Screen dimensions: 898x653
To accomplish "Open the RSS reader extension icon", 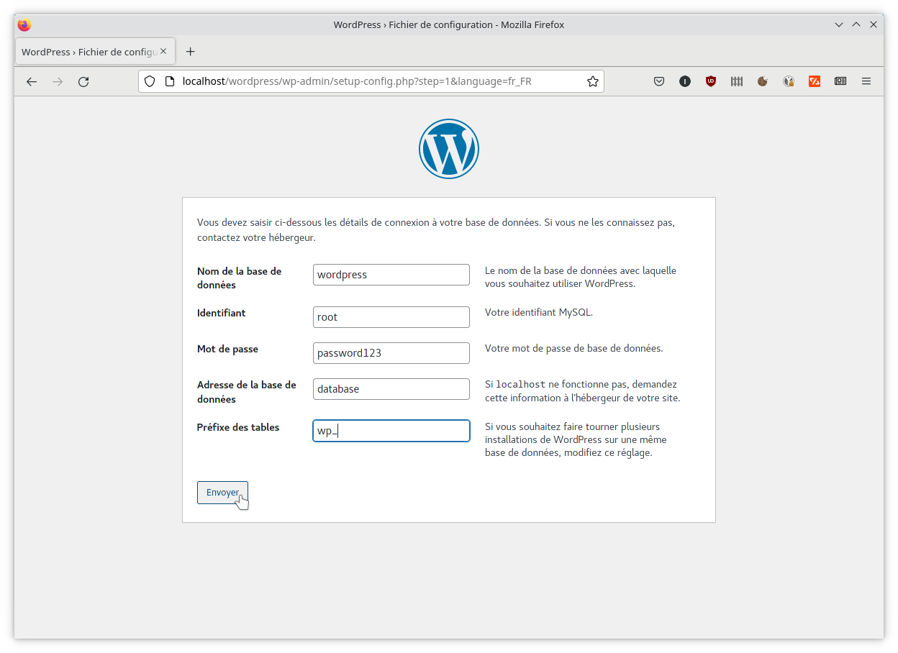I will (x=840, y=81).
